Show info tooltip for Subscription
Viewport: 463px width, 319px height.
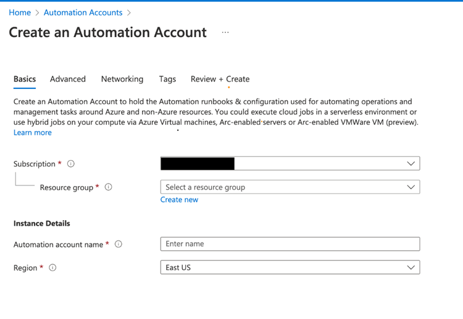tap(71, 163)
